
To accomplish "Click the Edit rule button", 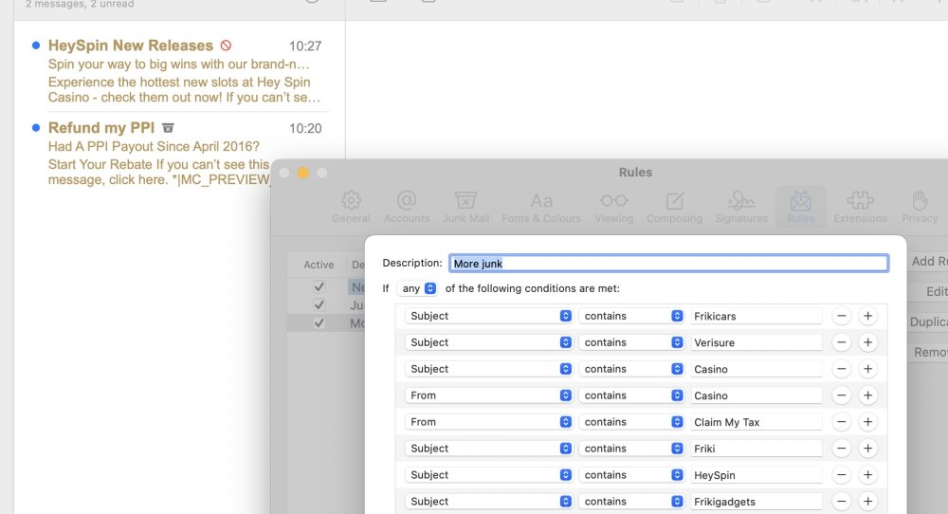I will (x=927, y=291).
